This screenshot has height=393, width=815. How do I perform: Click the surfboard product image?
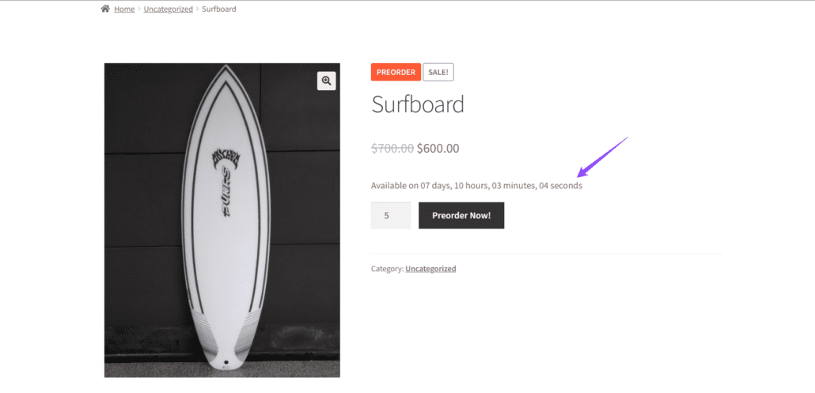tap(222, 220)
